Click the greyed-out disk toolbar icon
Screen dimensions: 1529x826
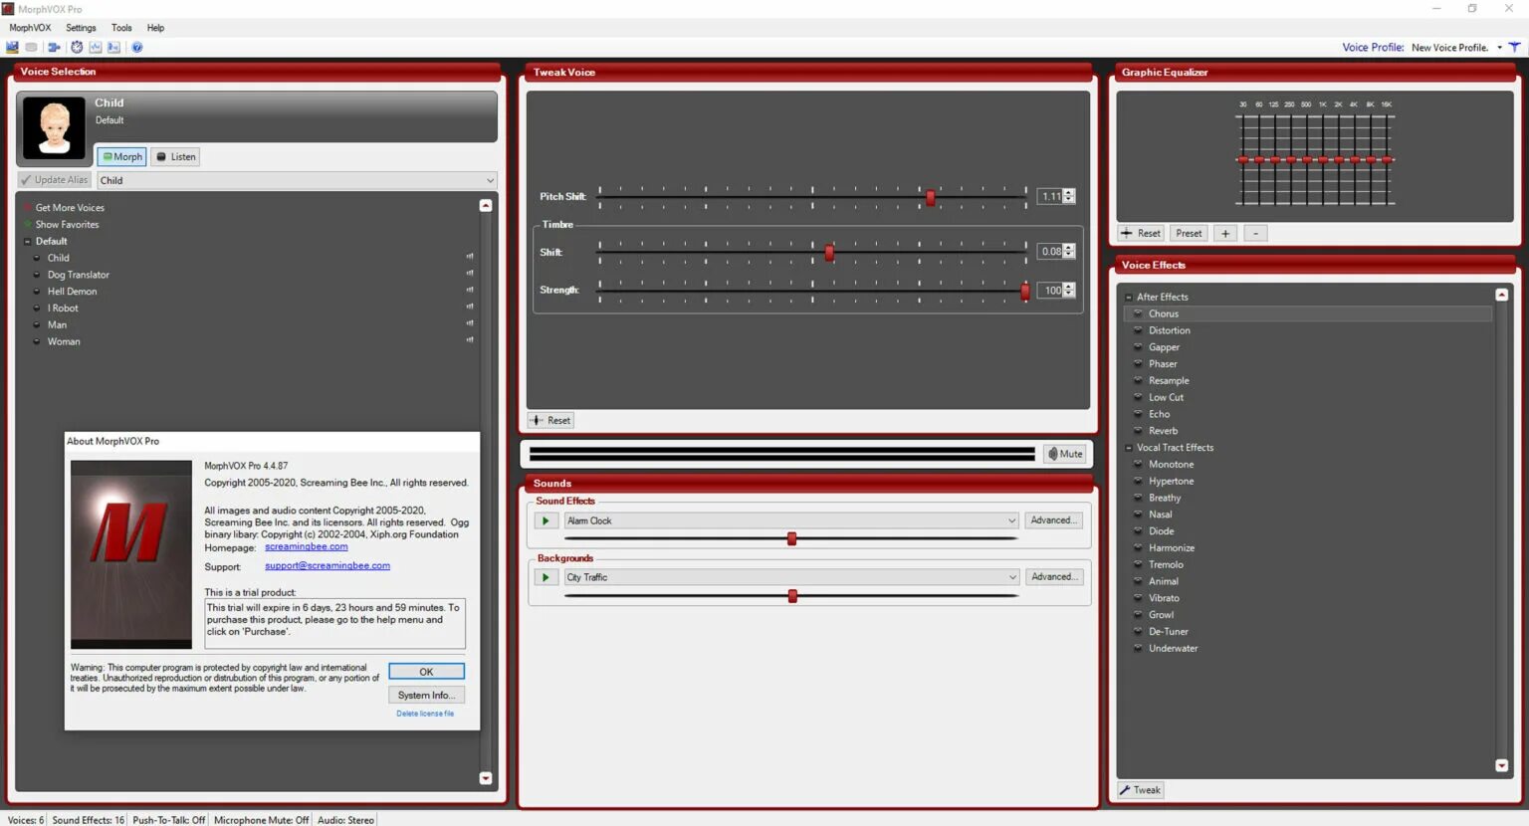(32, 47)
